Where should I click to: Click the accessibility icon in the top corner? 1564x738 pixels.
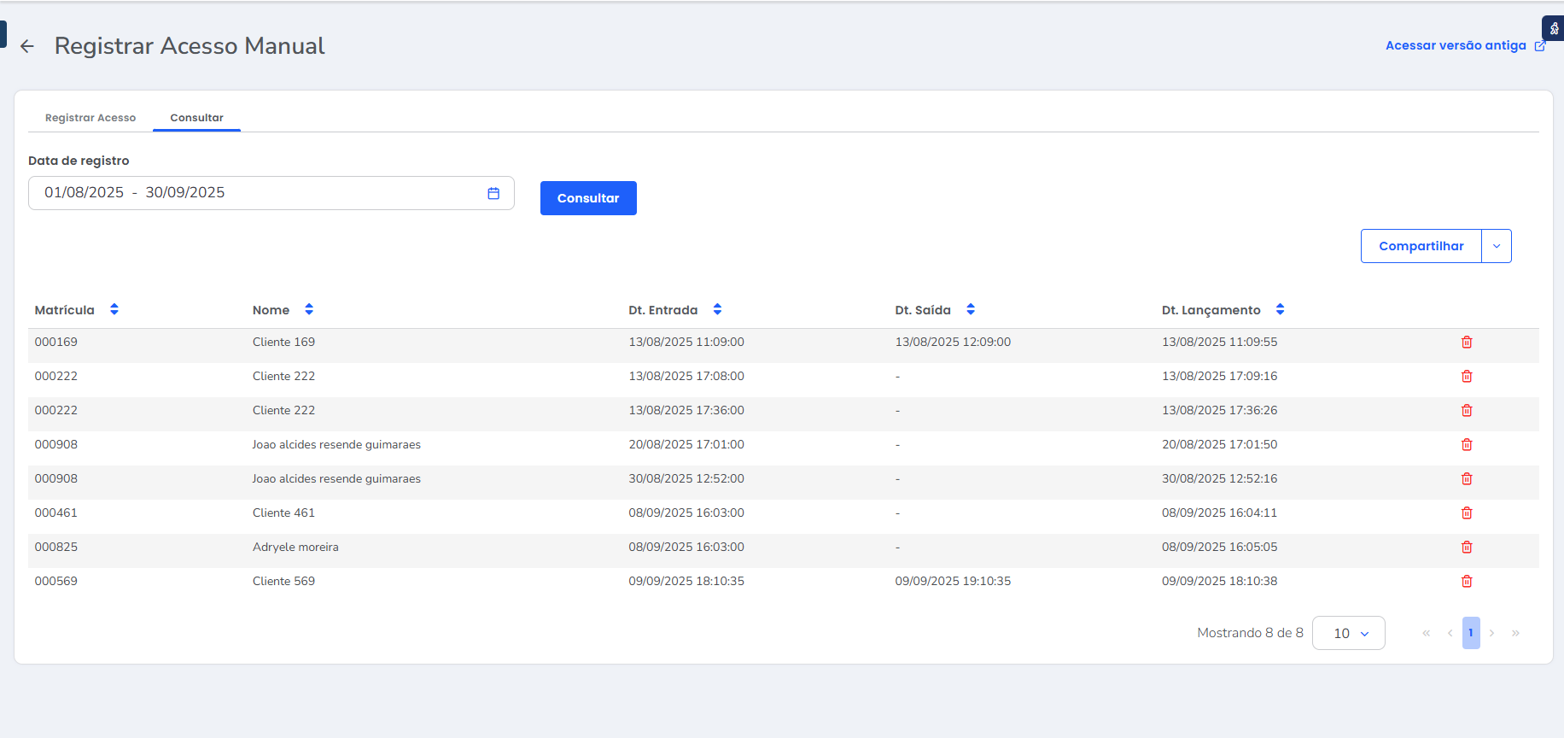(x=1553, y=28)
